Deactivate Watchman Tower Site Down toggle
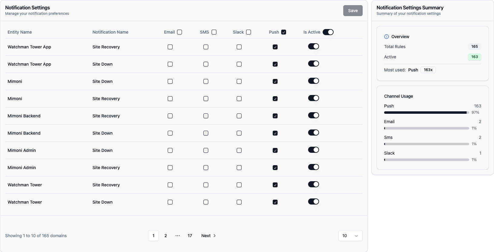This screenshot has width=494, height=252. point(314,201)
